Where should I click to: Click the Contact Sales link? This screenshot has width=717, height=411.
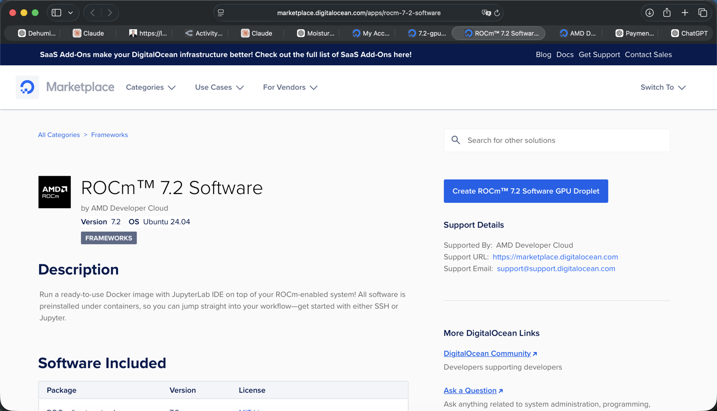pyautogui.click(x=648, y=55)
